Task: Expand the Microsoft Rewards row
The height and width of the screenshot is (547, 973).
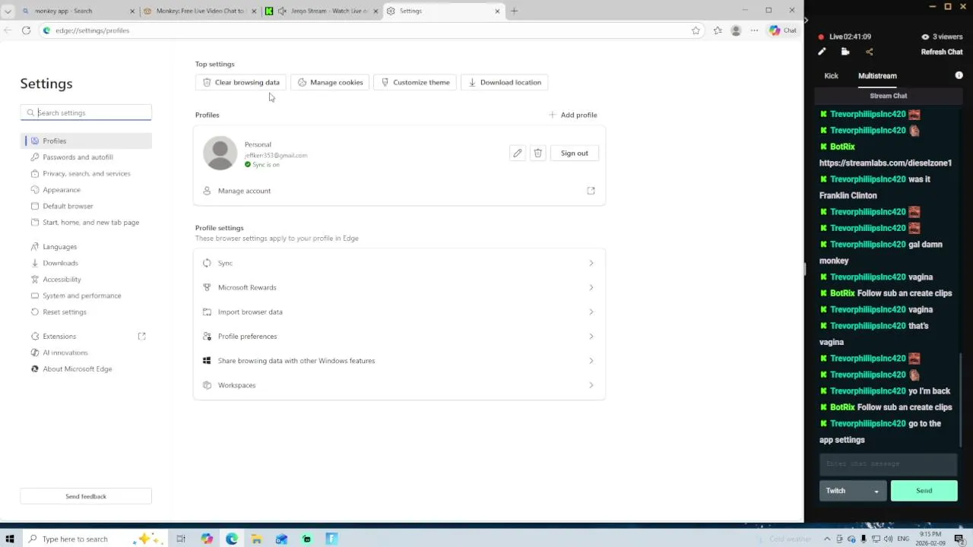Action: click(399, 287)
